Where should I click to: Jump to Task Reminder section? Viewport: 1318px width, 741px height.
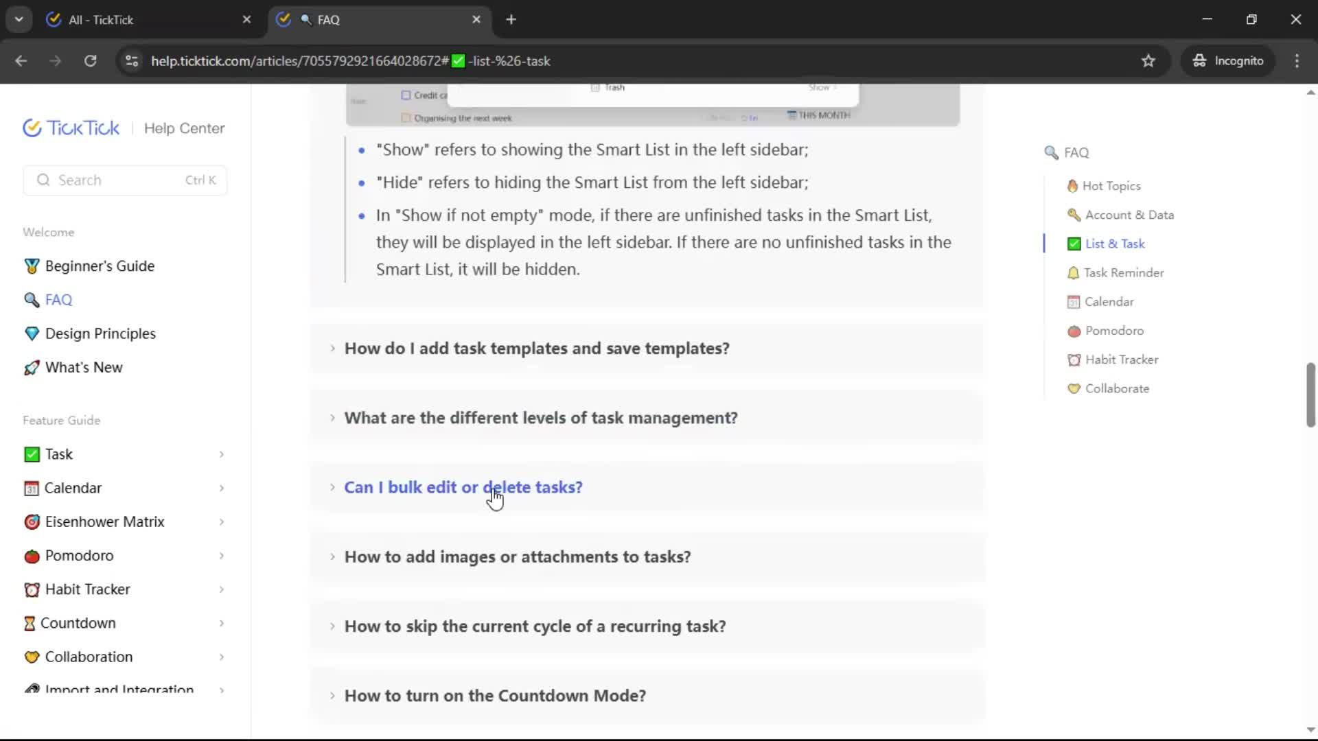(1123, 273)
